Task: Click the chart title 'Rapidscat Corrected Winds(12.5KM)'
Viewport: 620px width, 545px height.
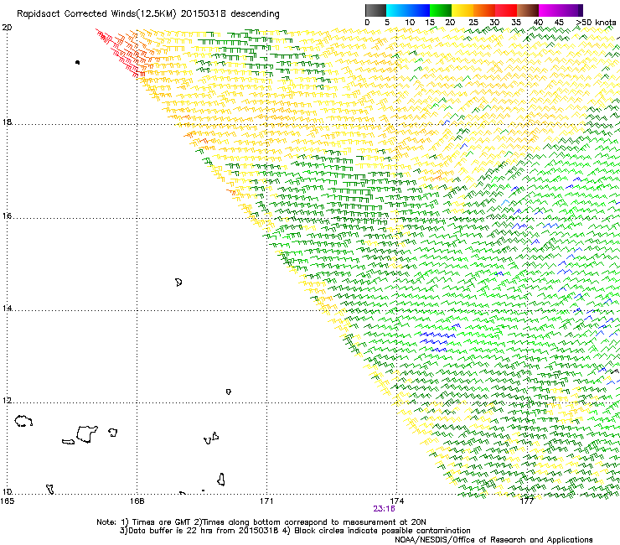Action: coord(96,14)
